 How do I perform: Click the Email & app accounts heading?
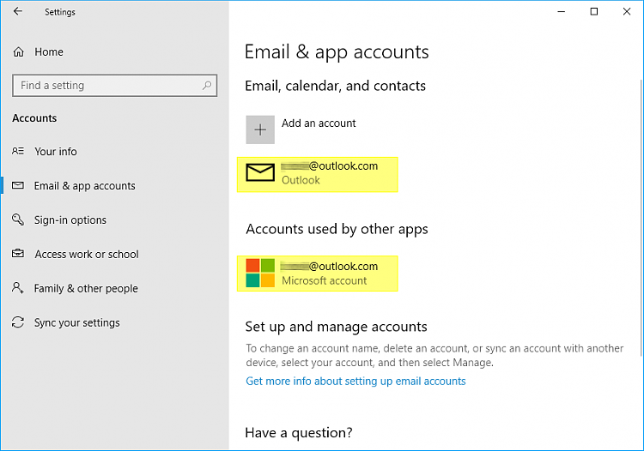click(337, 52)
